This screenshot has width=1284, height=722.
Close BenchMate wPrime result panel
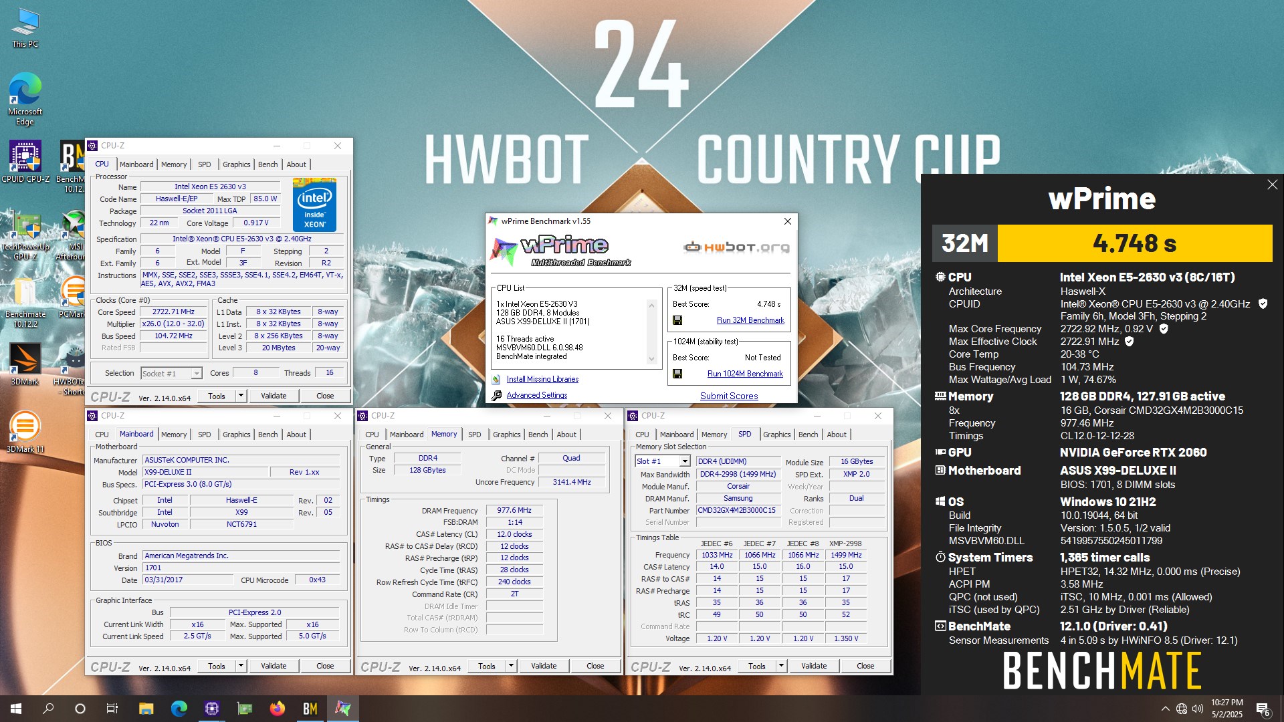(x=1272, y=185)
